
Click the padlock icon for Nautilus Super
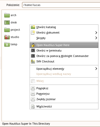[x=33, y=45]
